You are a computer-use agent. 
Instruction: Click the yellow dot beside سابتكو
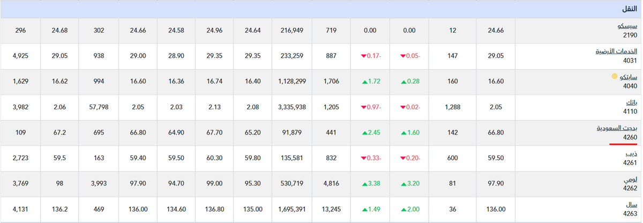[615, 77]
